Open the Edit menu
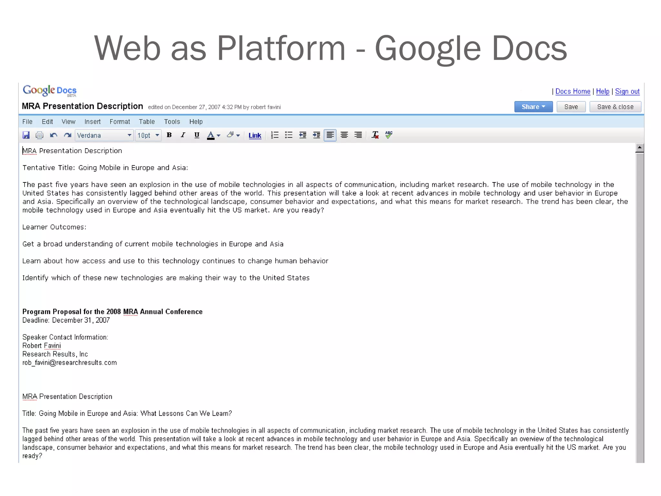The height and width of the screenshot is (496, 661). [47, 122]
